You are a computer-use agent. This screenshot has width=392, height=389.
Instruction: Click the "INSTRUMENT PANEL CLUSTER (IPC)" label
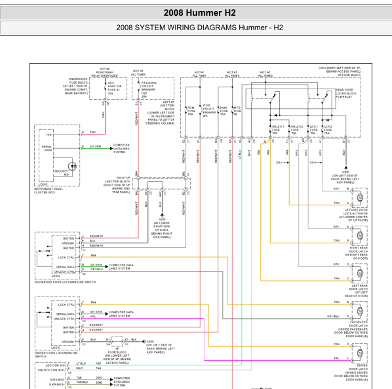[x=49, y=191]
